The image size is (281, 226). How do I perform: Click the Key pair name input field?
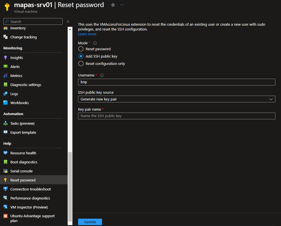(176, 116)
